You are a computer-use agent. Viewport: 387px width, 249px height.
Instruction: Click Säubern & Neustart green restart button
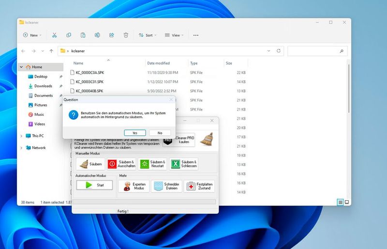(x=152, y=164)
